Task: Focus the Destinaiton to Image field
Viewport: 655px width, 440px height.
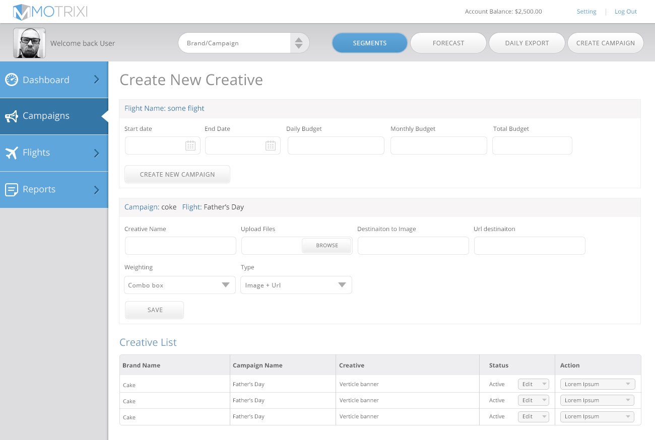Action: coord(413,246)
